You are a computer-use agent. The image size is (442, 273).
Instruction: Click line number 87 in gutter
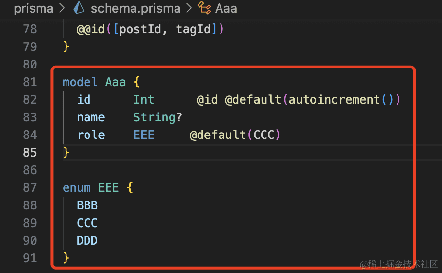point(30,187)
